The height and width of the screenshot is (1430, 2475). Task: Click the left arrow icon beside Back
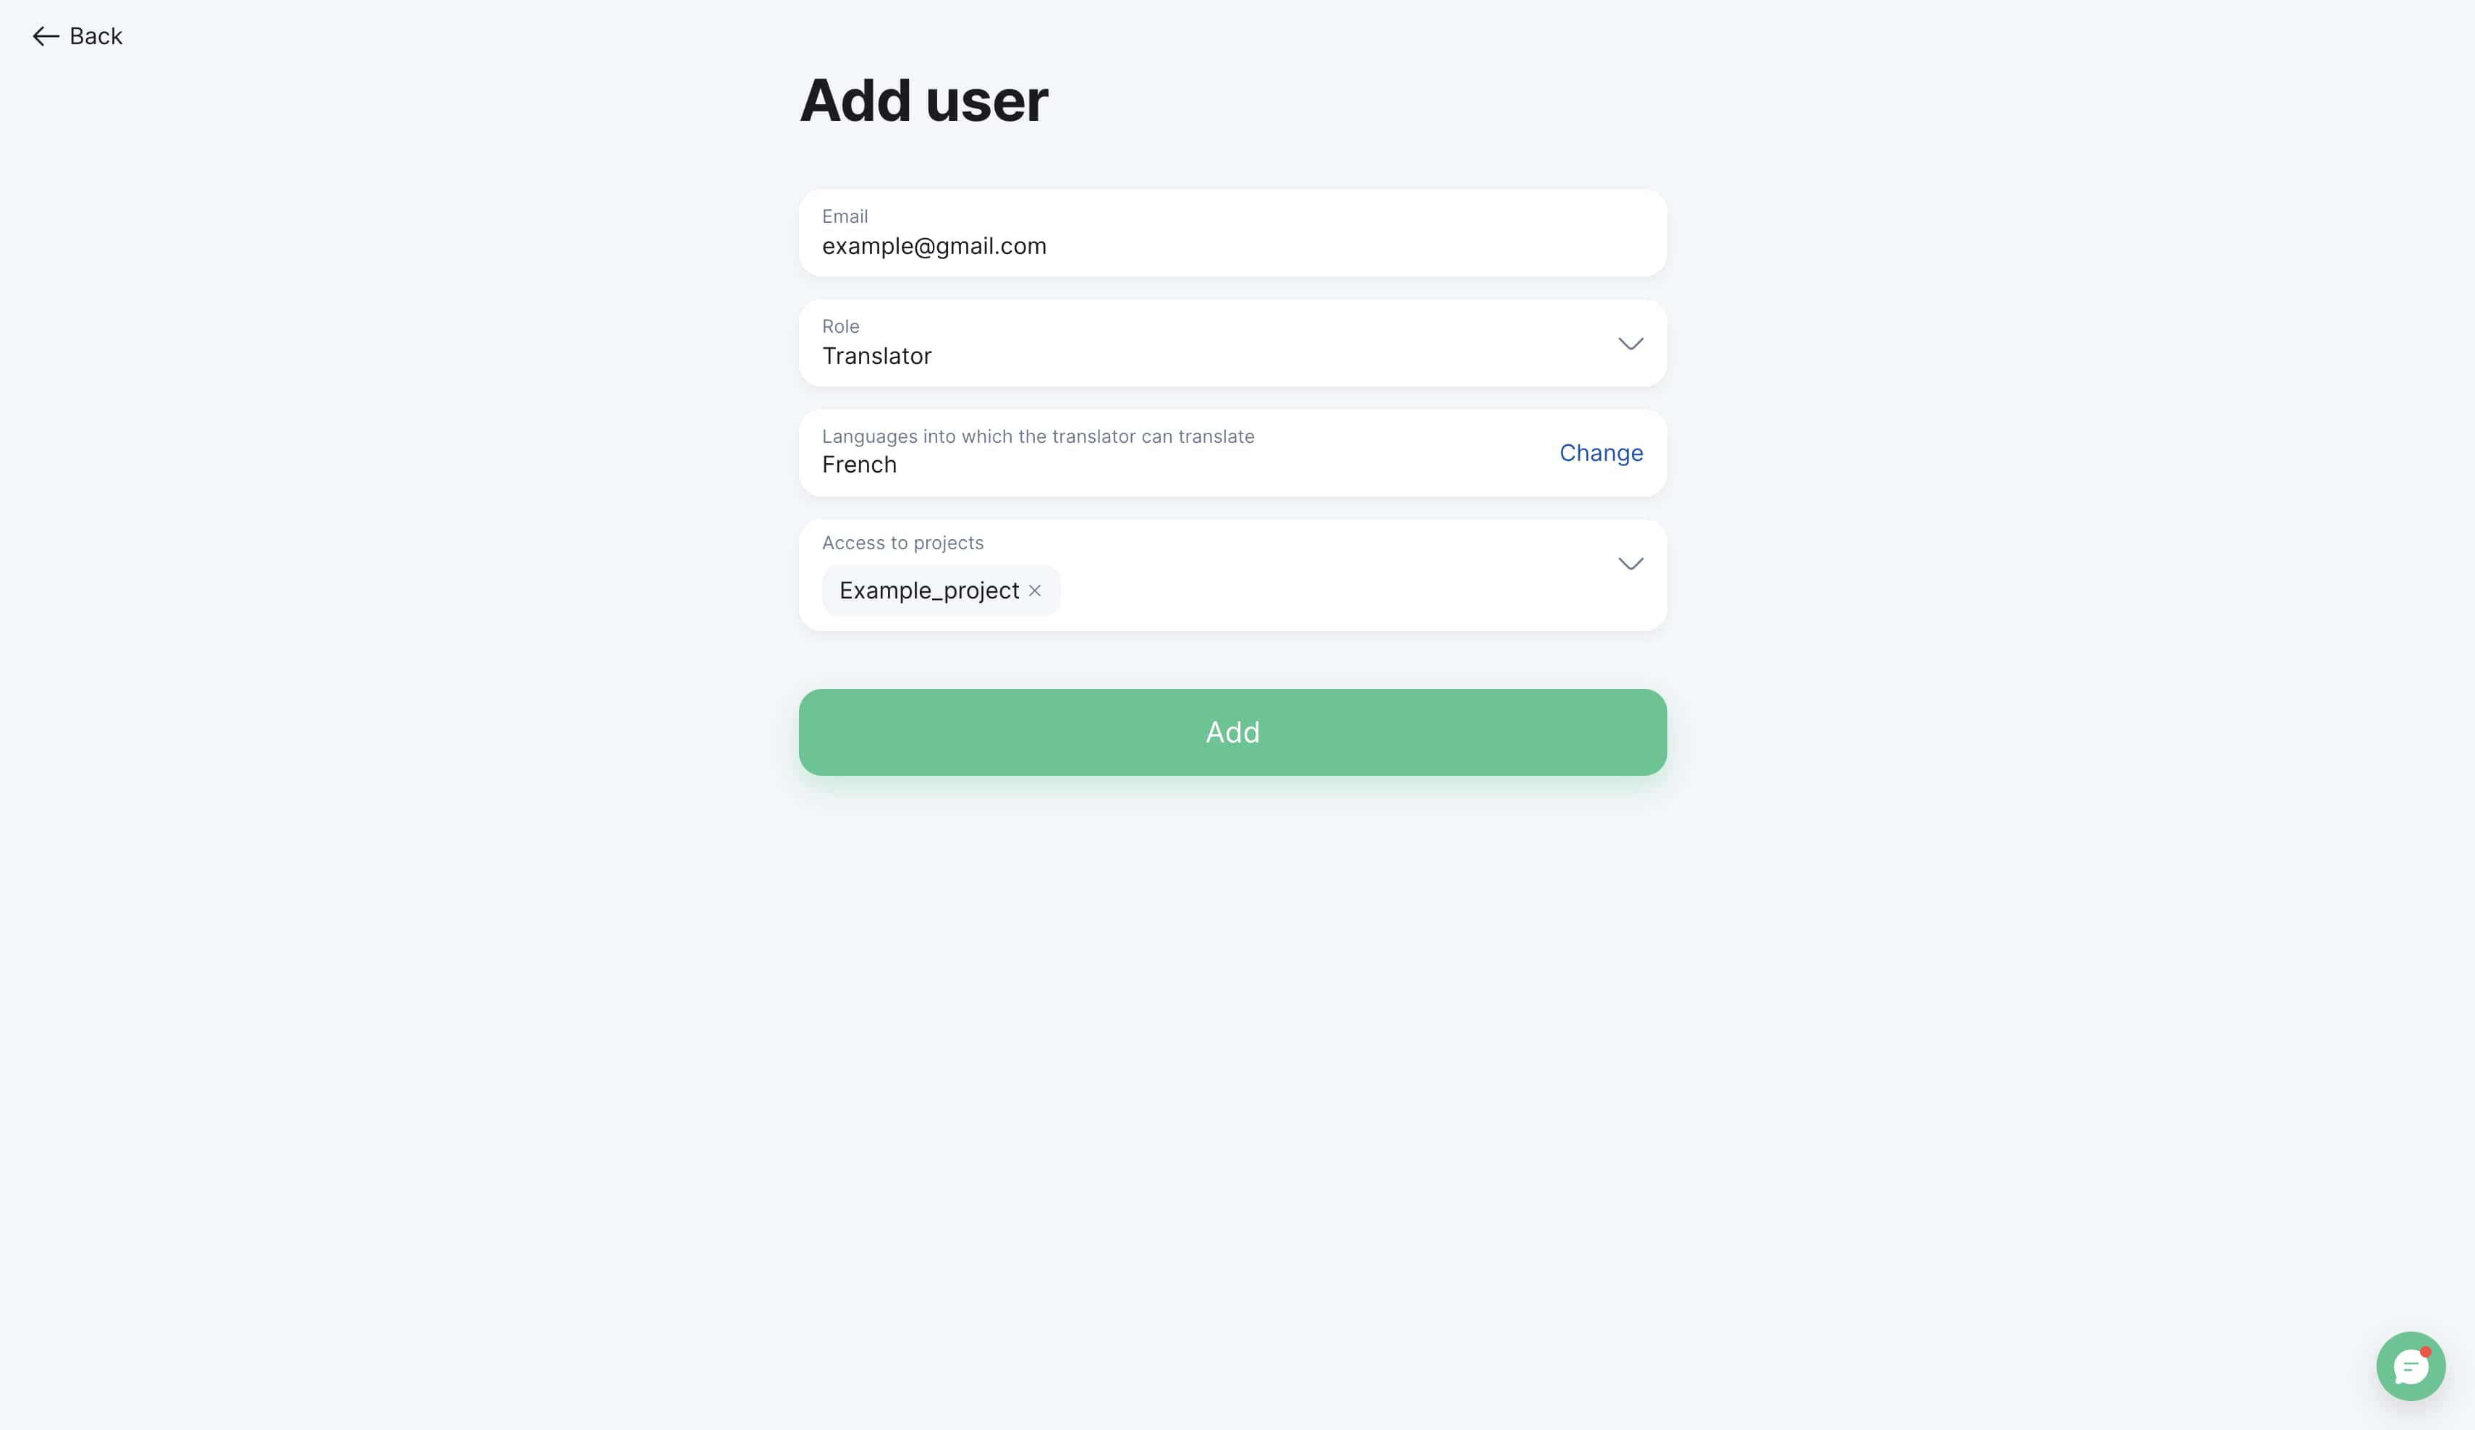click(45, 36)
